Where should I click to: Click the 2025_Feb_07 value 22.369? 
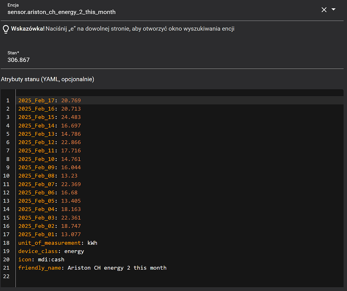coord(71,184)
